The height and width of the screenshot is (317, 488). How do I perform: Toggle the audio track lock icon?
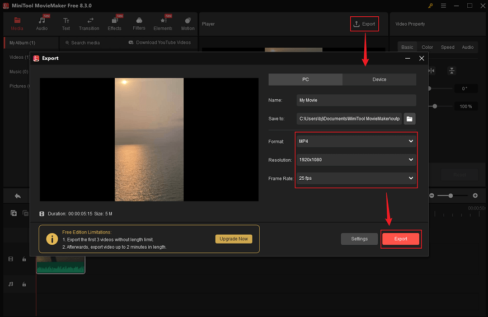tap(24, 285)
